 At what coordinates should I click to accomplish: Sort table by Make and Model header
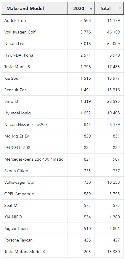point(35,8)
